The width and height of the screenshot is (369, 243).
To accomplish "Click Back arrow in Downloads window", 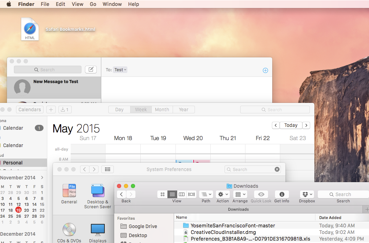I will point(121,194).
